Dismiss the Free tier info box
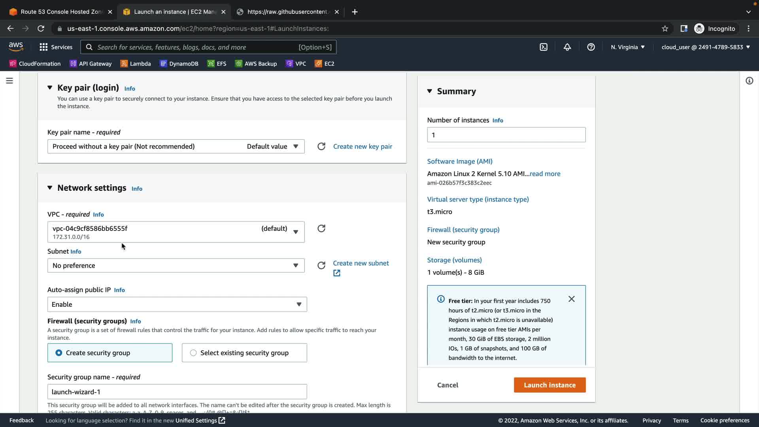This screenshot has height=427, width=759. (572, 299)
